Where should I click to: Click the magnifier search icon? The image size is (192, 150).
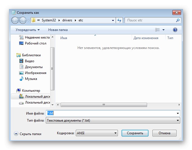178,20
